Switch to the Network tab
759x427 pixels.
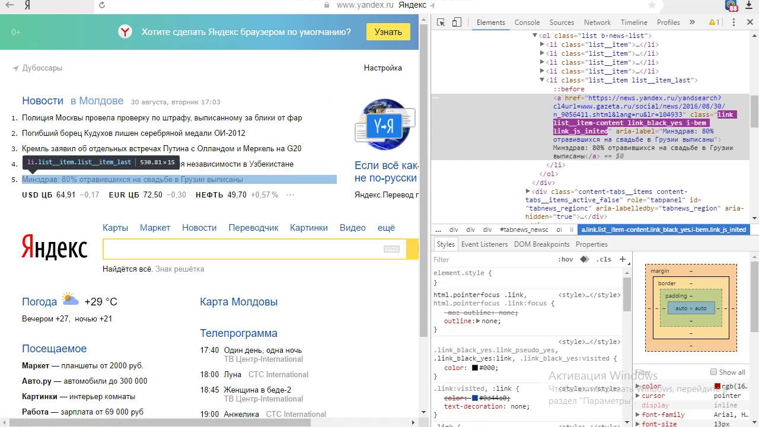597,23
